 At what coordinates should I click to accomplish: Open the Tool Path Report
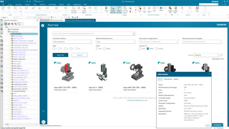125,9
